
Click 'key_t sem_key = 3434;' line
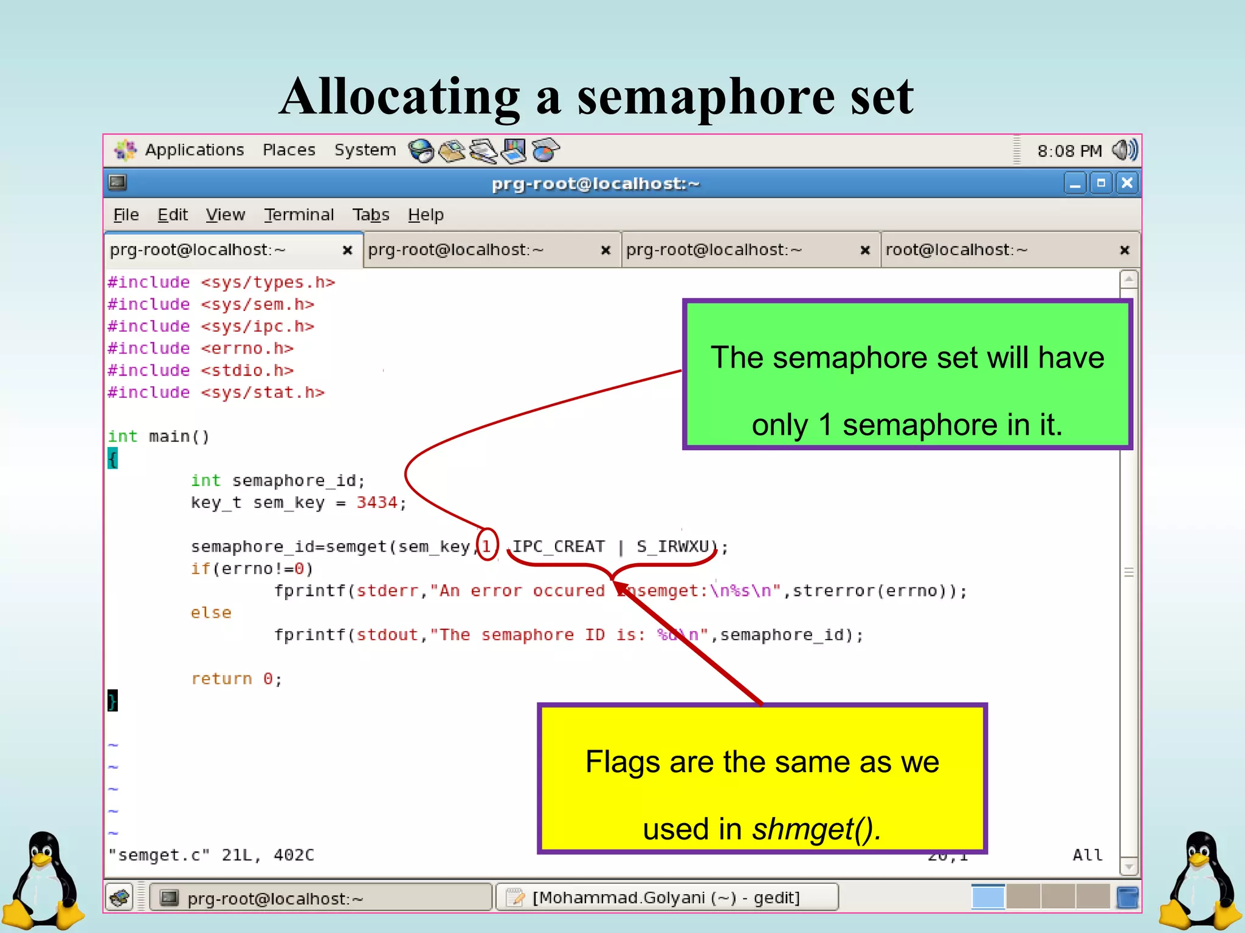(x=298, y=502)
